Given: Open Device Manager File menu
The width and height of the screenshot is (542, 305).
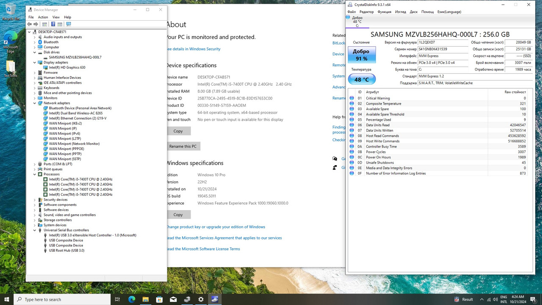Looking at the screenshot, I should tap(31, 17).
